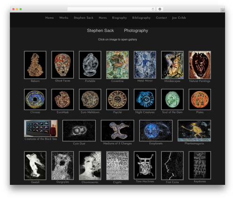Screen dimensions: 235x199
Task: Click the Creatures of the Black Sea caption
Action: coord(40,139)
